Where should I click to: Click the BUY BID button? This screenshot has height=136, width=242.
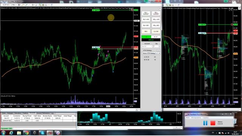click(146, 25)
